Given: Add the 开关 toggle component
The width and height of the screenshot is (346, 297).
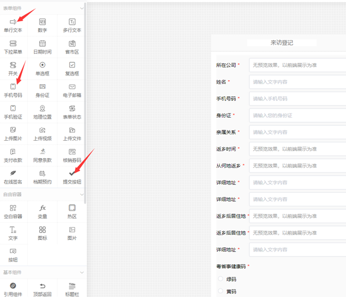Looking at the screenshot, I should tap(13, 69).
